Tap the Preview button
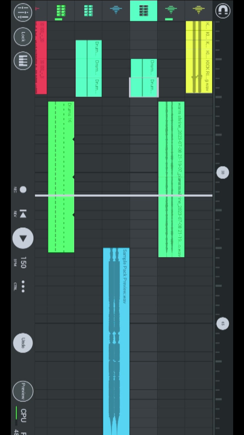 [x=23, y=391]
